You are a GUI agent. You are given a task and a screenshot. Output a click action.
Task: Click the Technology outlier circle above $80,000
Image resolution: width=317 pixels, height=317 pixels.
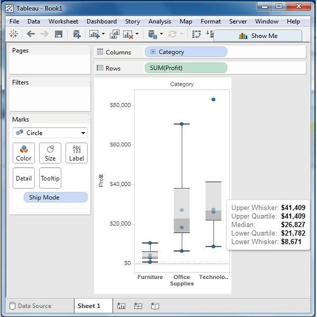click(x=213, y=99)
